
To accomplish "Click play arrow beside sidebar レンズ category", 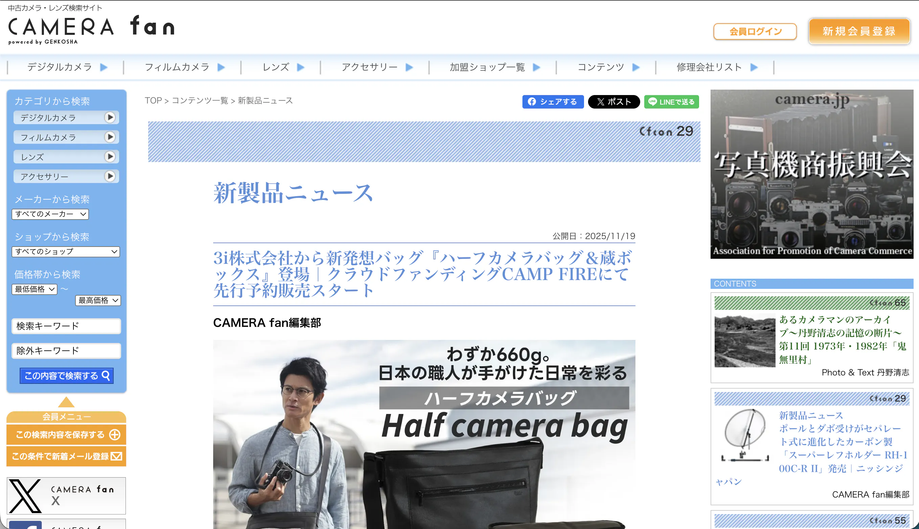I will click(x=110, y=157).
